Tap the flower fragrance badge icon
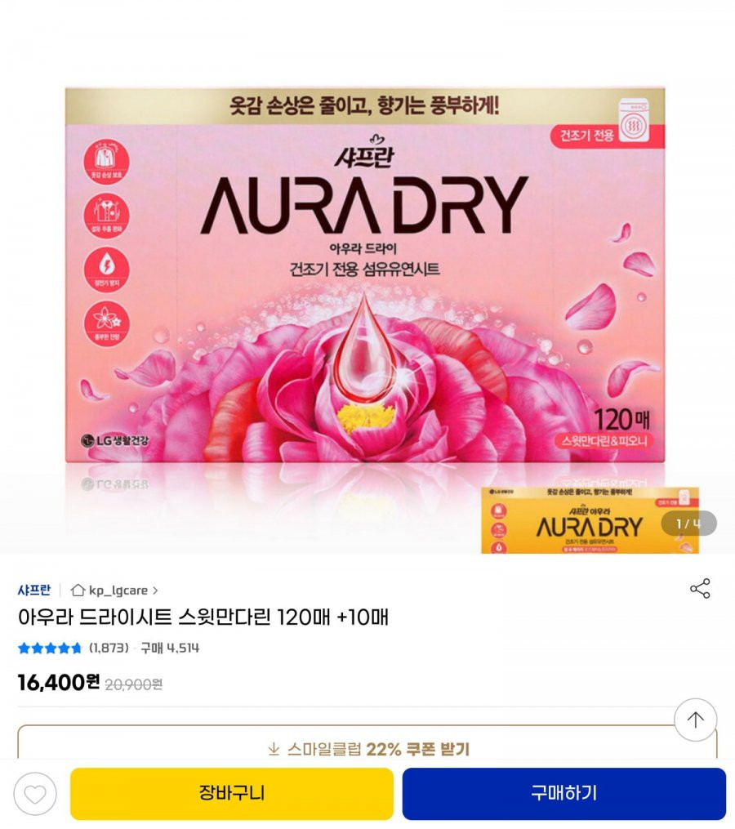 tap(106, 323)
